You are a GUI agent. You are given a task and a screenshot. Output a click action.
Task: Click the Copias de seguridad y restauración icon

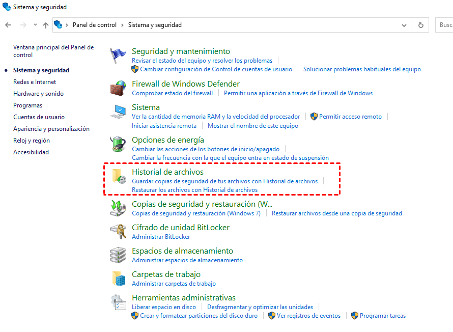(x=119, y=208)
